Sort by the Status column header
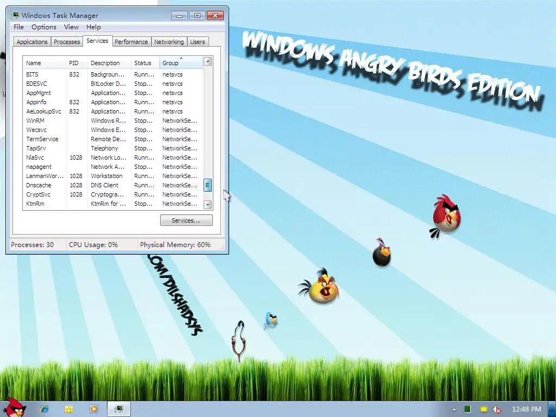Screen dimensions: 556x417 point(146,63)
